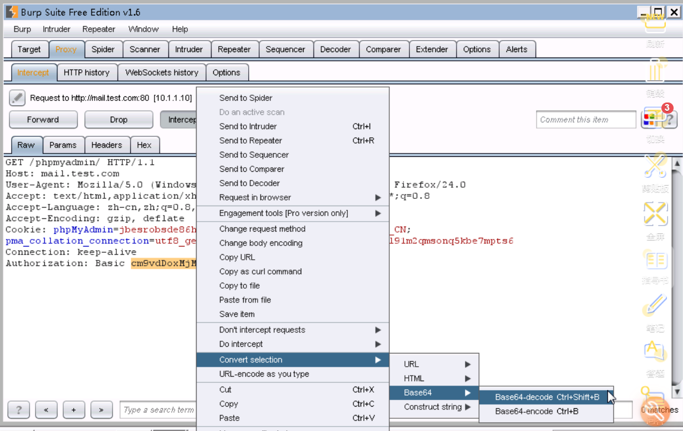Click the search help '?' button
683x431 pixels.
point(19,410)
